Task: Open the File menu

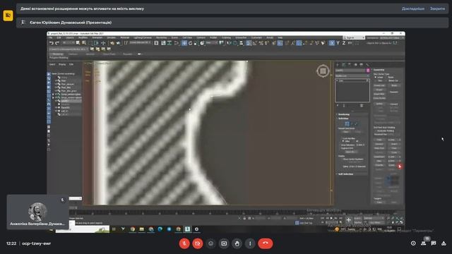Action: pyautogui.click(x=50, y=37)
